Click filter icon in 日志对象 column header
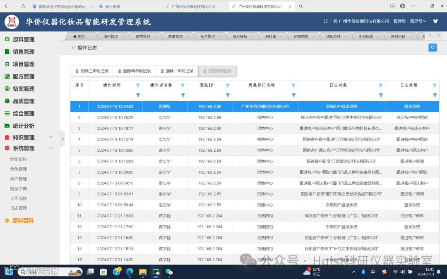Viewport: 447px width, 279px height. pos(381,86)
